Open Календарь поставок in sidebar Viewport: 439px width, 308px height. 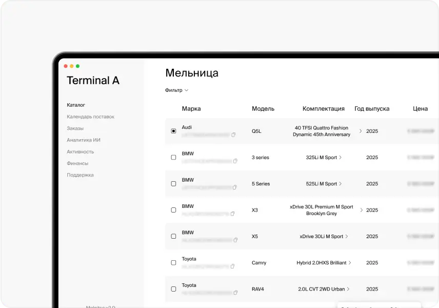[90, 117]
